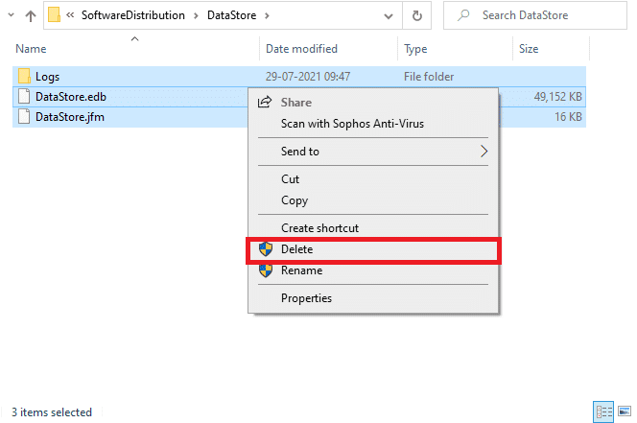Viewport: 637px width, 423px height.
Task: Refresh the DataStore folder view
Action: [416, 16]
